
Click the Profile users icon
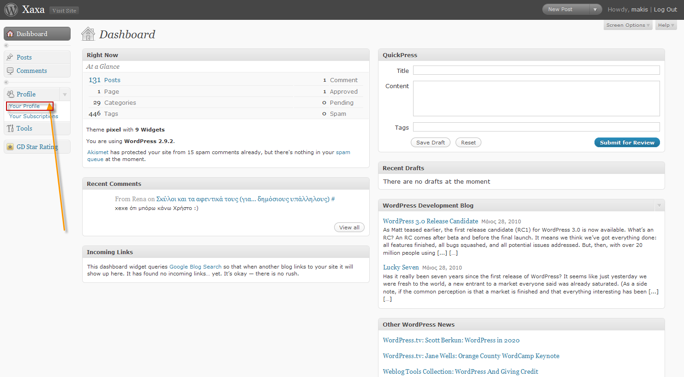(10, 94)
